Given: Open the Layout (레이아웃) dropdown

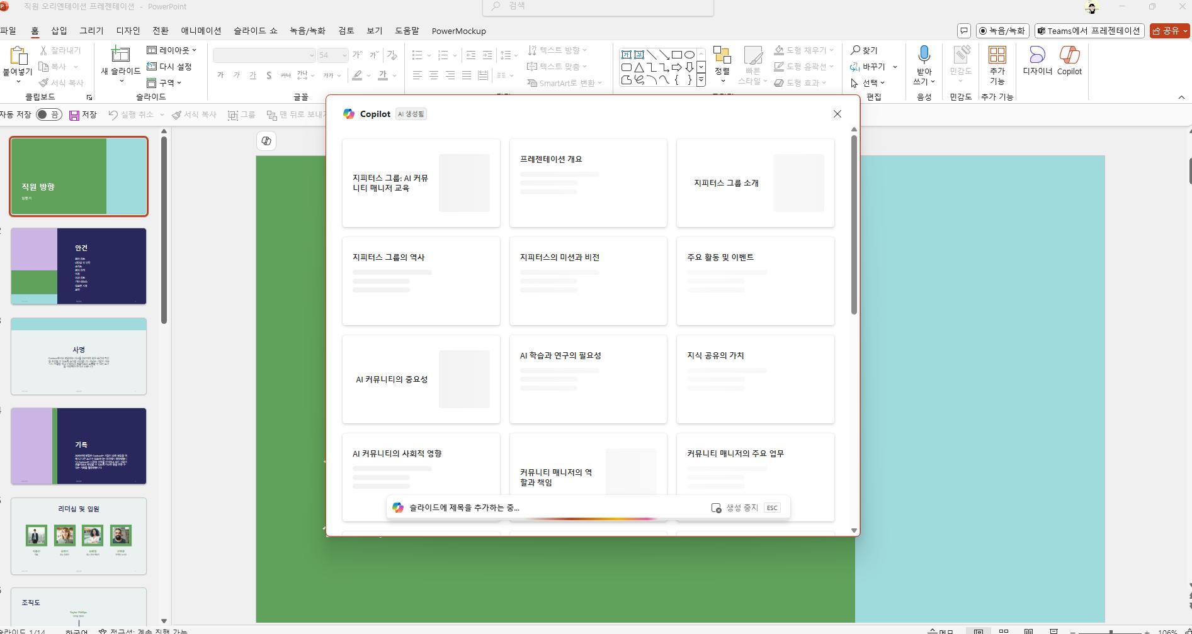Looking at the screenshot, I should tap(172, 50).
